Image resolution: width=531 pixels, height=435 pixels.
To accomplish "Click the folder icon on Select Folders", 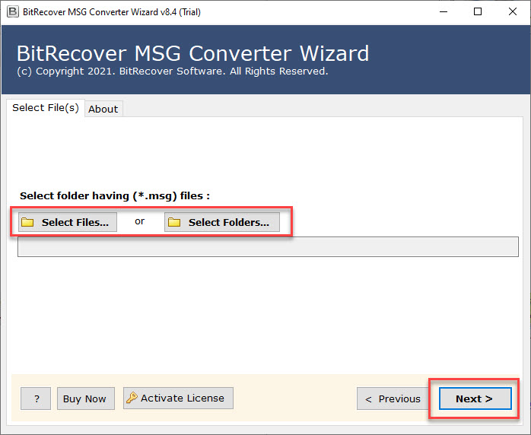I will click(174, 222).
